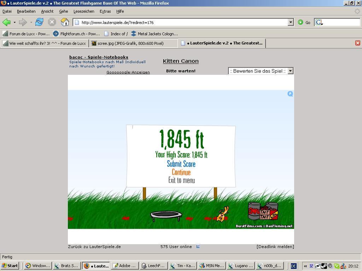
Task: Switch to MSN Messenger taskbar item
Action: (x=212, y=266)
